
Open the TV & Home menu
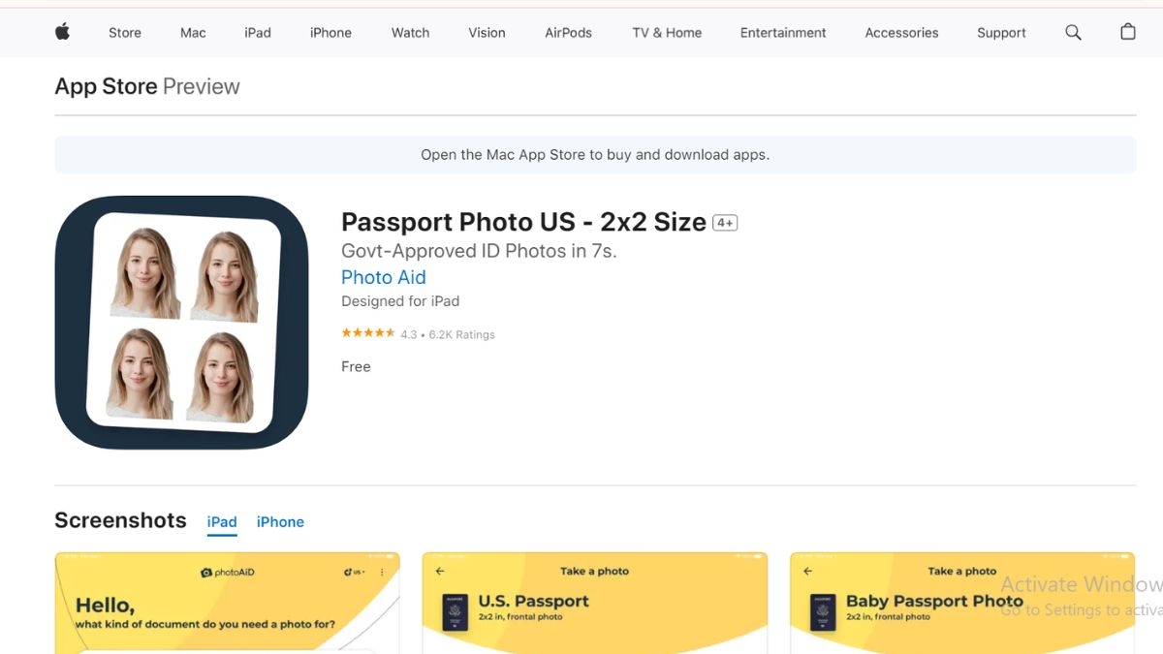(667, 32)
